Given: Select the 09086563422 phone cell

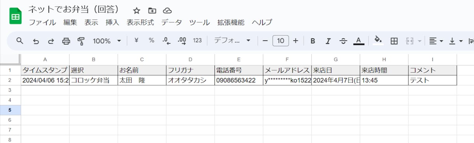Looking at the screenshot, I should click(x=239, y=80).
